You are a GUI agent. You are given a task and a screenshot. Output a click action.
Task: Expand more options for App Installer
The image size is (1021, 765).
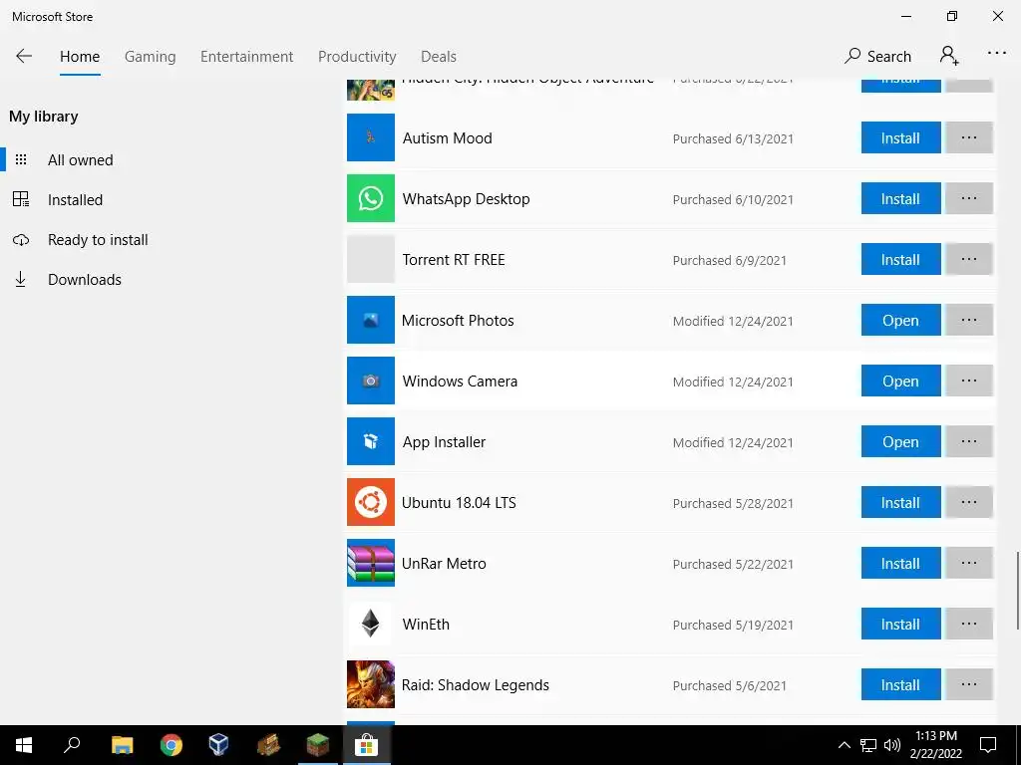(x=969, y=441)
